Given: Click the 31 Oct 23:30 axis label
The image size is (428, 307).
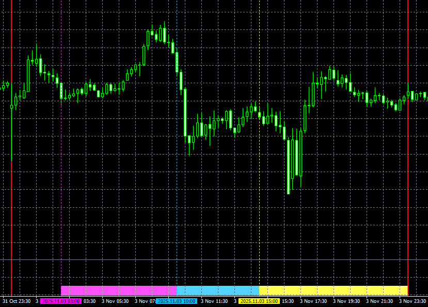Looking at the screenshot, I should [x=17, y=301].
